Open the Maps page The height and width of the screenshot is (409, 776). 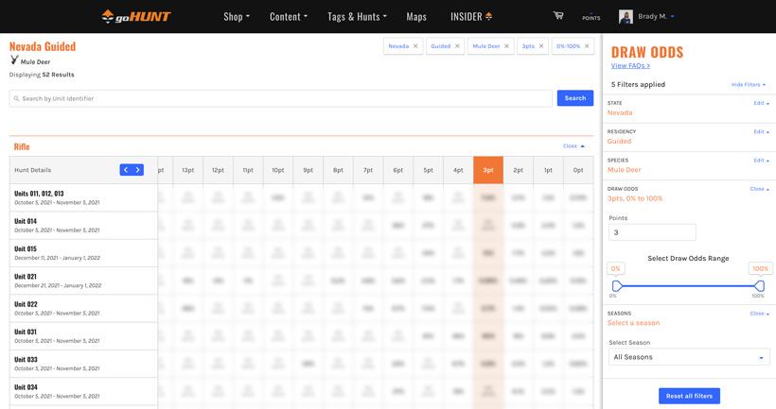click(x=416, y=16)
